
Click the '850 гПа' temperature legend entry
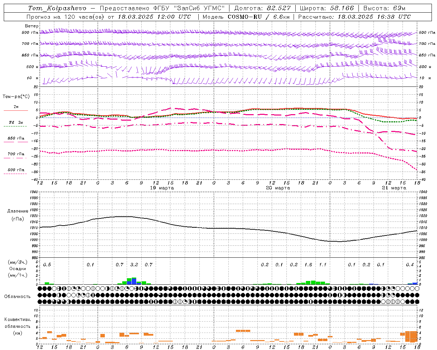16,138
